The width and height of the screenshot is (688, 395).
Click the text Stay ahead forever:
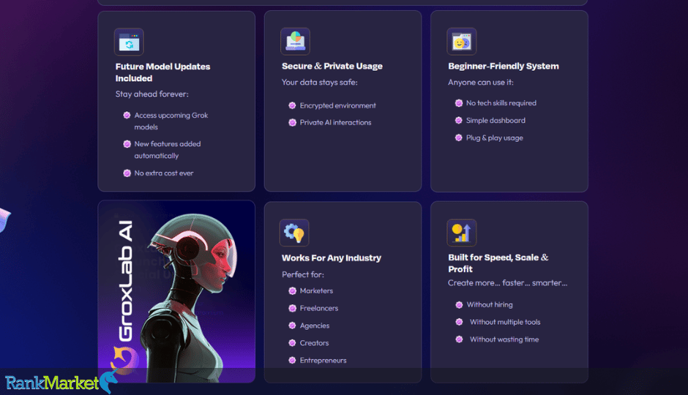click(152, 94)
